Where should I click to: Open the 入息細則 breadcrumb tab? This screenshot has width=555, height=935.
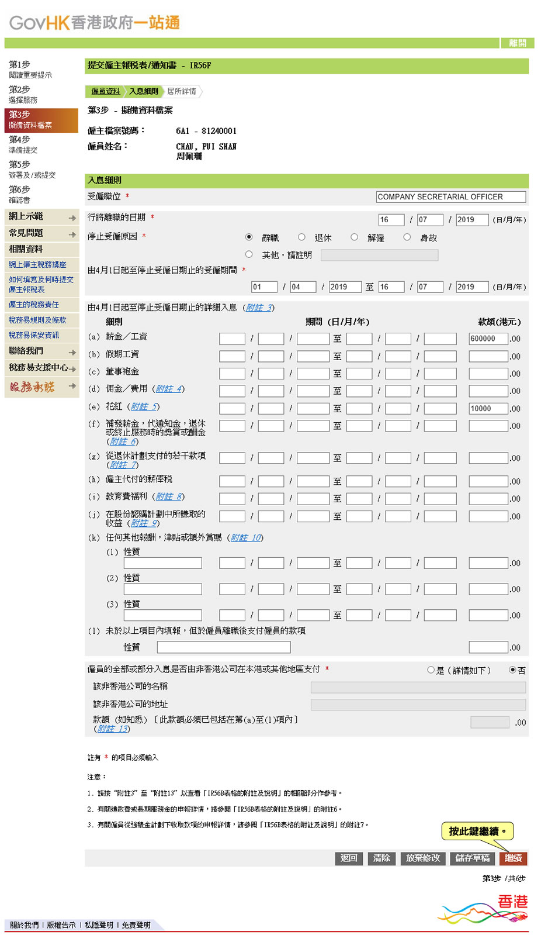(144, 91)
